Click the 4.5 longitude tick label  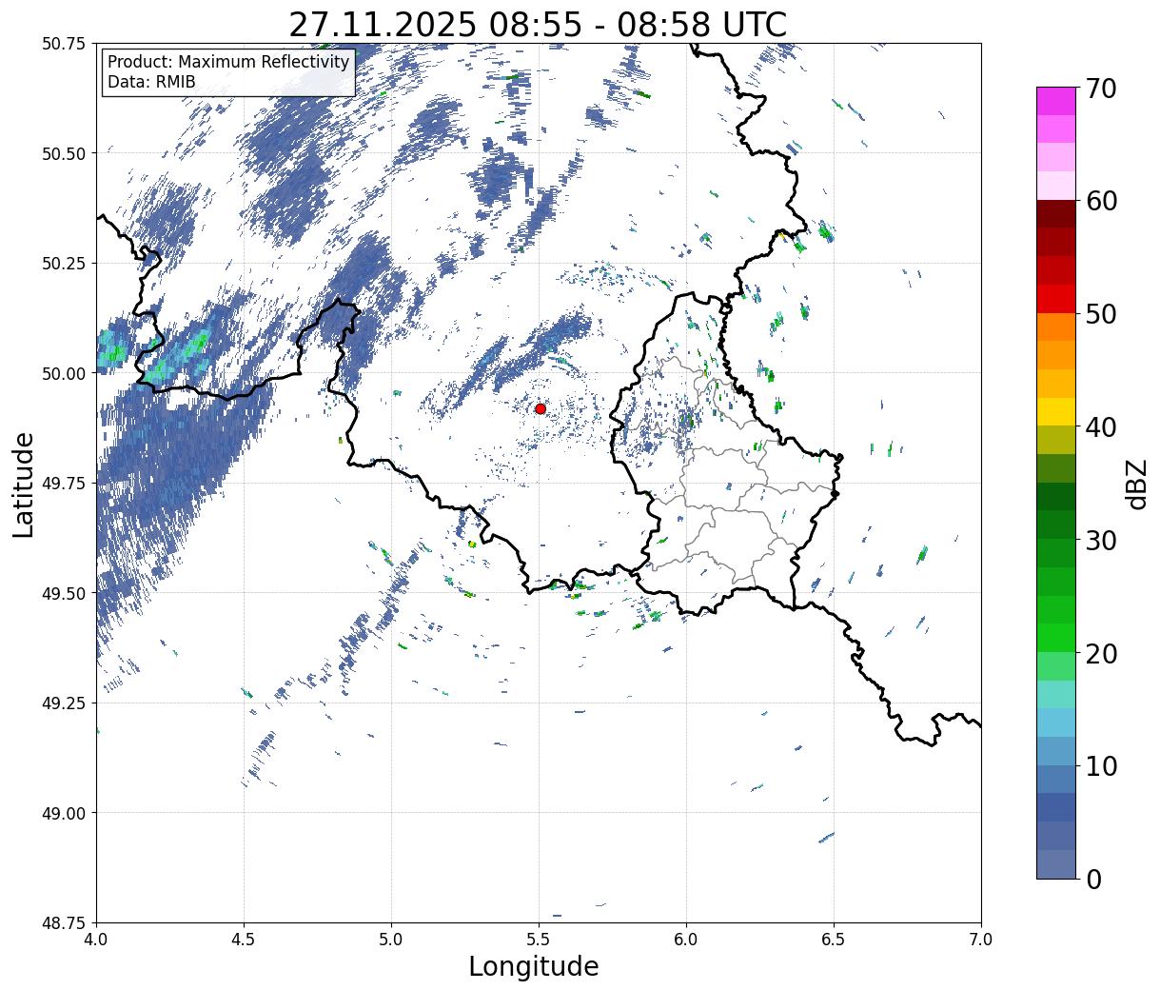(244, 940)
